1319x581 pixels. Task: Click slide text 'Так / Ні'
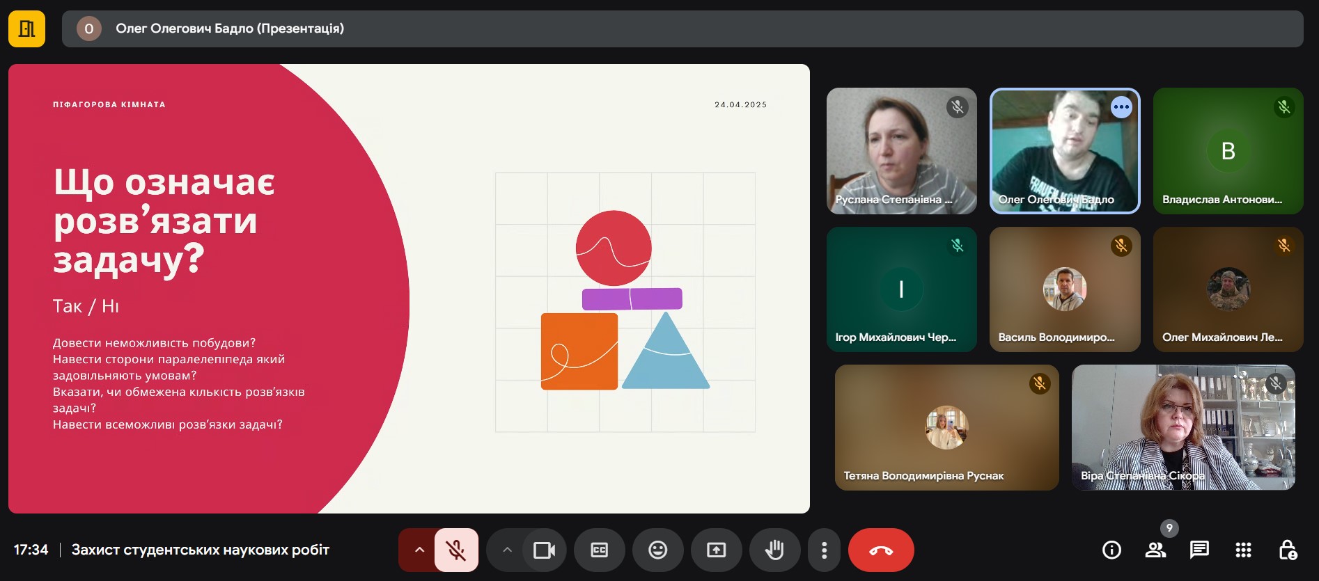pos(86,306)
